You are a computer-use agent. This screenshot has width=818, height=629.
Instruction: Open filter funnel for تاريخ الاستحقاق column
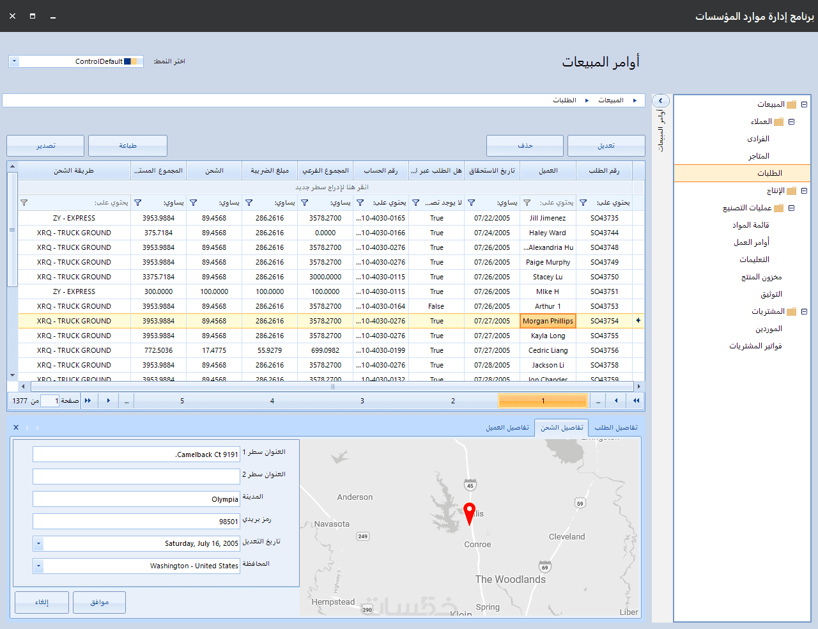[x=471, y=203]
